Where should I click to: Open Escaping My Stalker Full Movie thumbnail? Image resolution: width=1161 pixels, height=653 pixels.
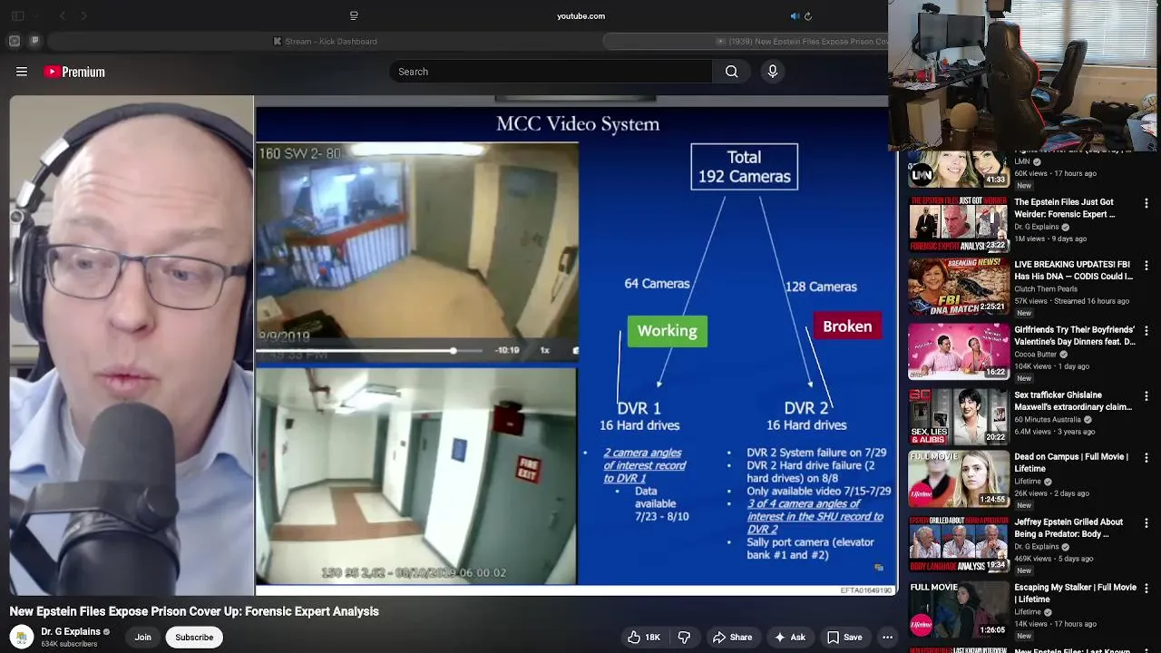coord(958,609)
